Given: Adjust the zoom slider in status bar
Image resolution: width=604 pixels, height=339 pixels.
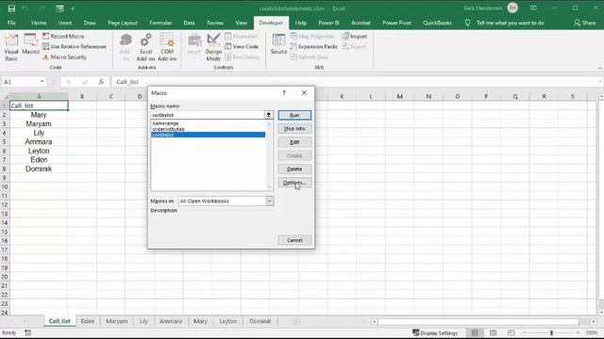Looking at the screenshot, I should coord(551,332).
